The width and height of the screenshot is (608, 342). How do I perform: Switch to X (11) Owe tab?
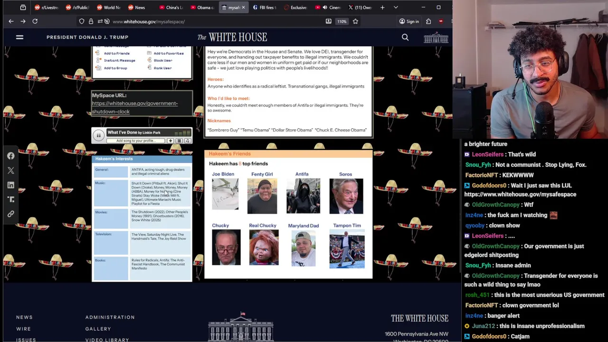click(360, 8)
